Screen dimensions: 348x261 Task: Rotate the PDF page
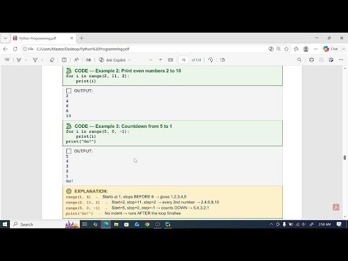pos(210,60)
